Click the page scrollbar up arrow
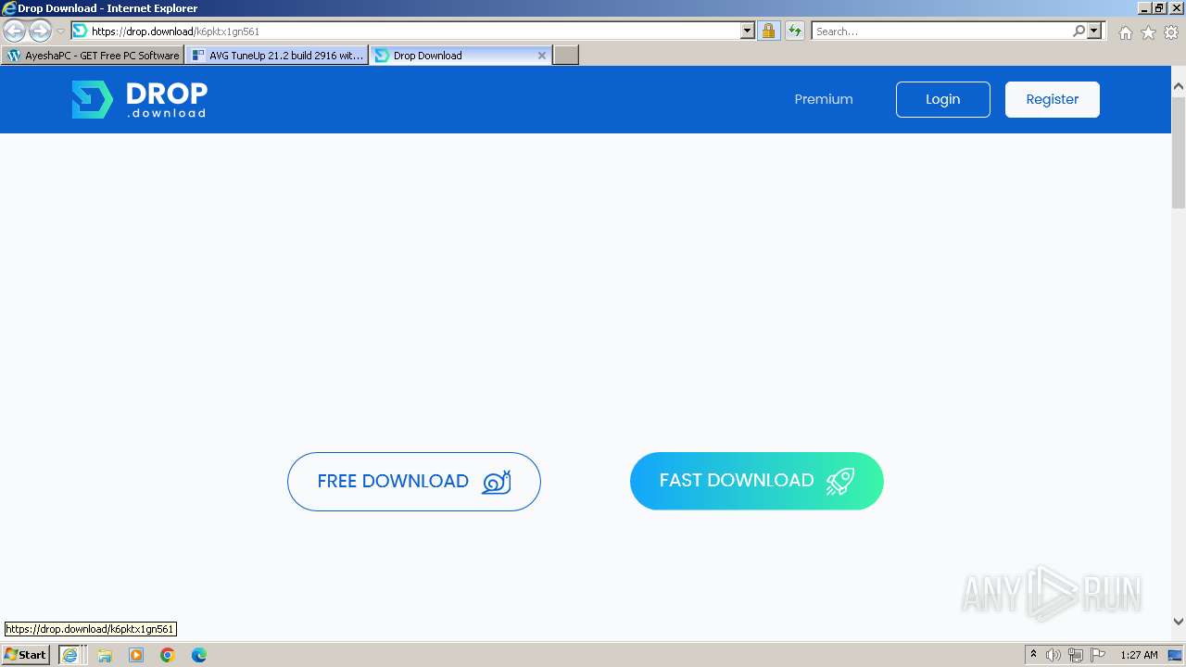 tap(1179, 86)
